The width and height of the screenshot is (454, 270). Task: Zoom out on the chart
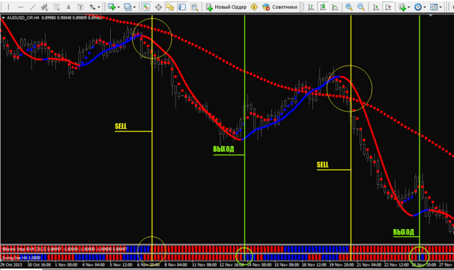click(x=360, y=7)
